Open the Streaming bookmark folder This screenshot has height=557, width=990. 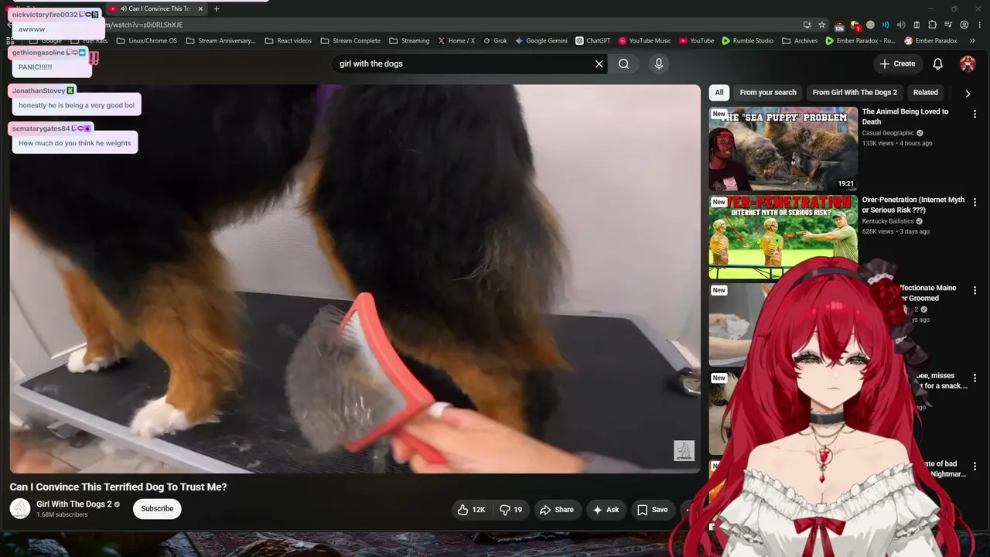[409, 41]
